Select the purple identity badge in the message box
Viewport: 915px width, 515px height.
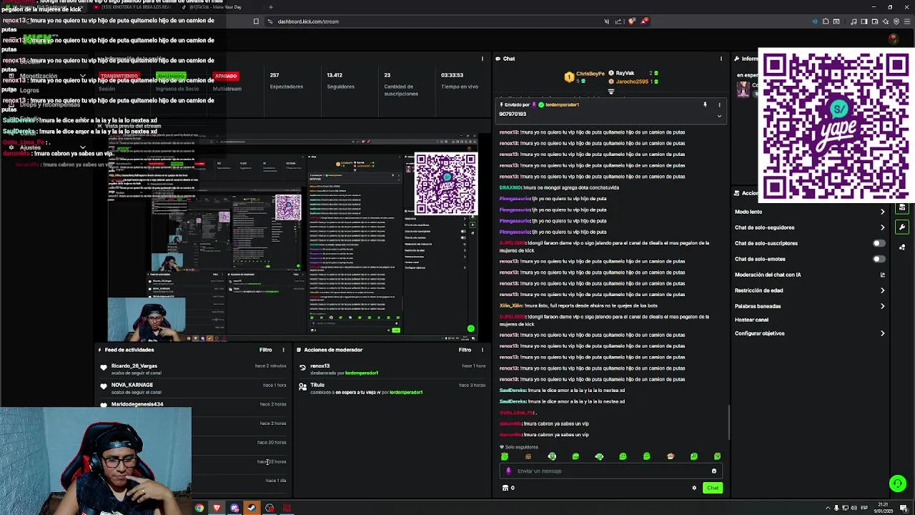point(508,471)
